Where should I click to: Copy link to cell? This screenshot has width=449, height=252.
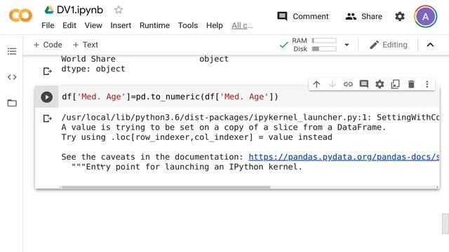click(348, 84)
